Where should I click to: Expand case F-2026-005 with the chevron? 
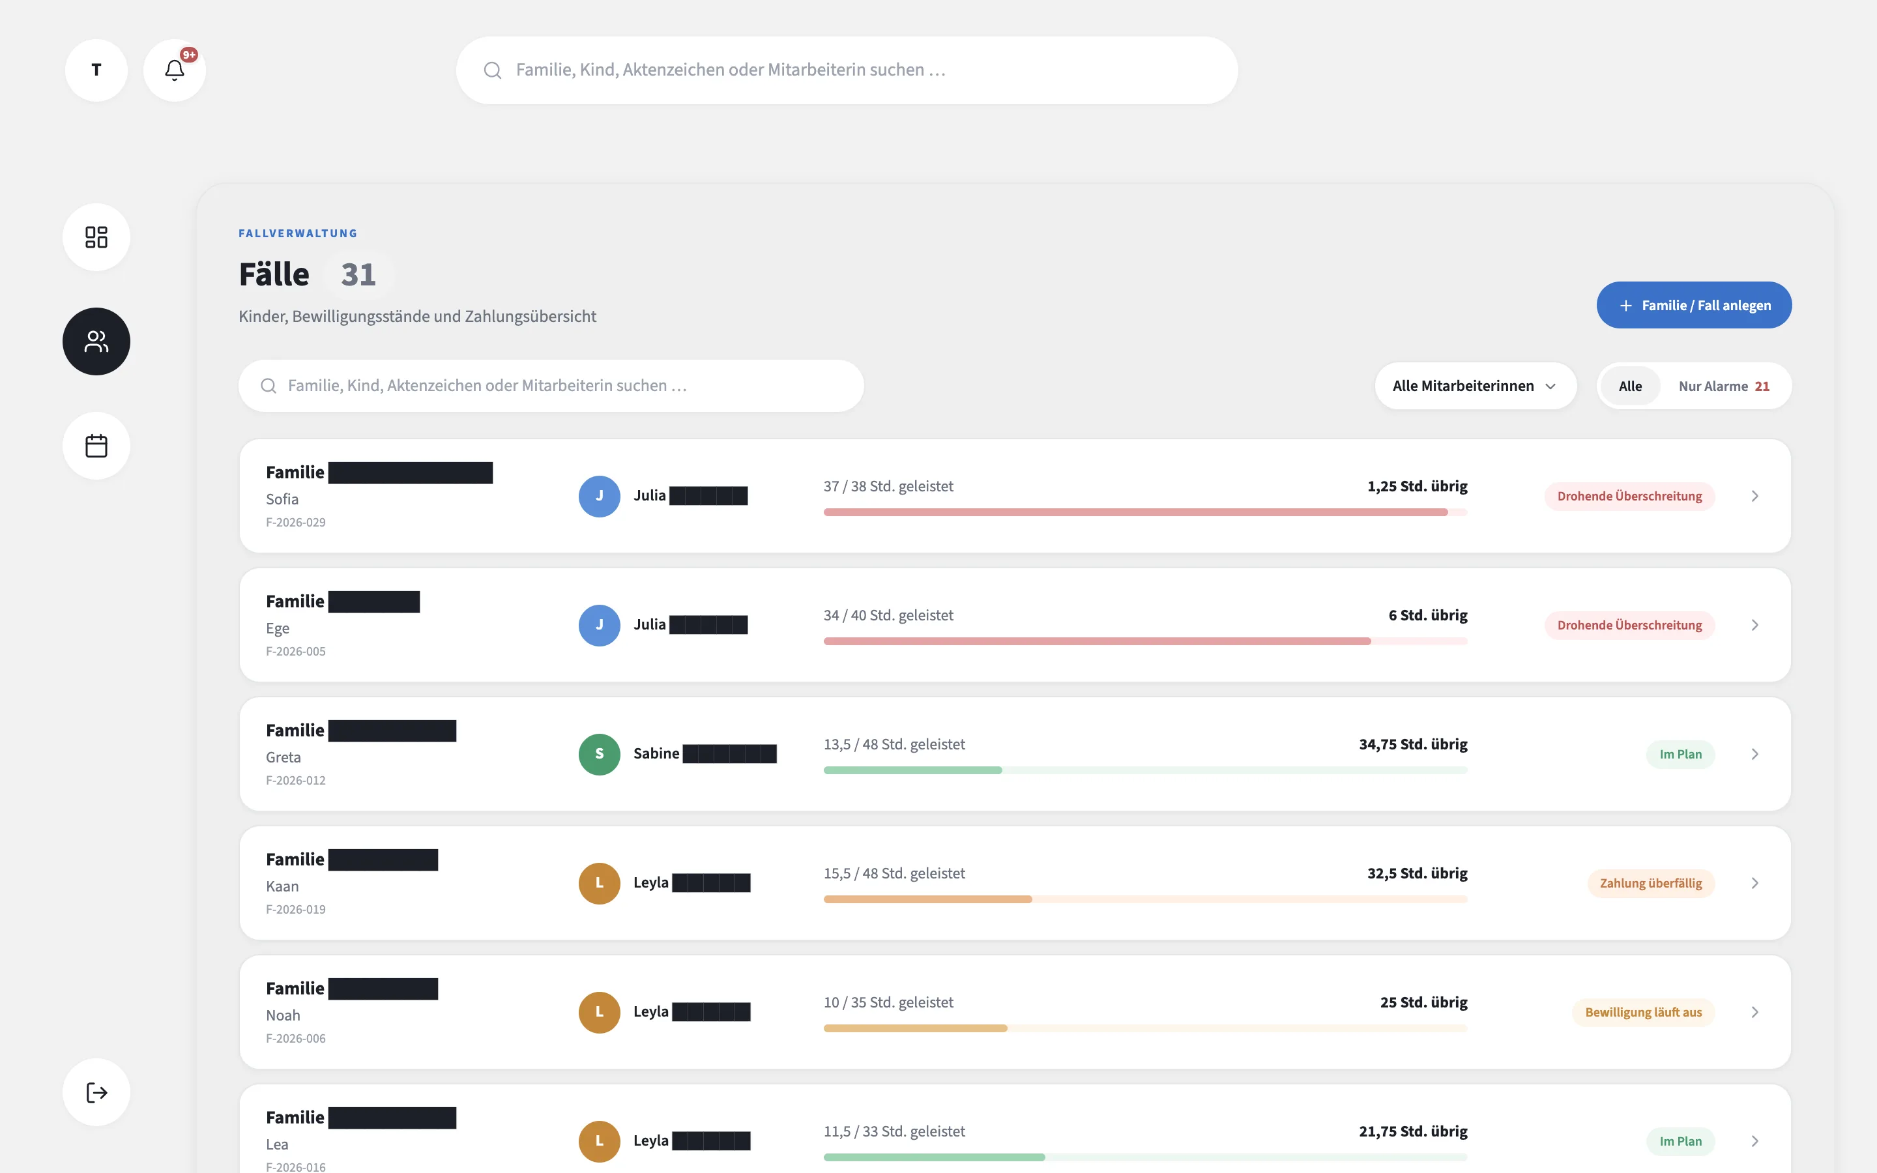(x=1754, y=624)
